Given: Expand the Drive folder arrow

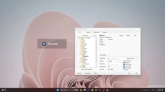Looking at the screenshot, I should pyautogui.click(x=80, y=47).
